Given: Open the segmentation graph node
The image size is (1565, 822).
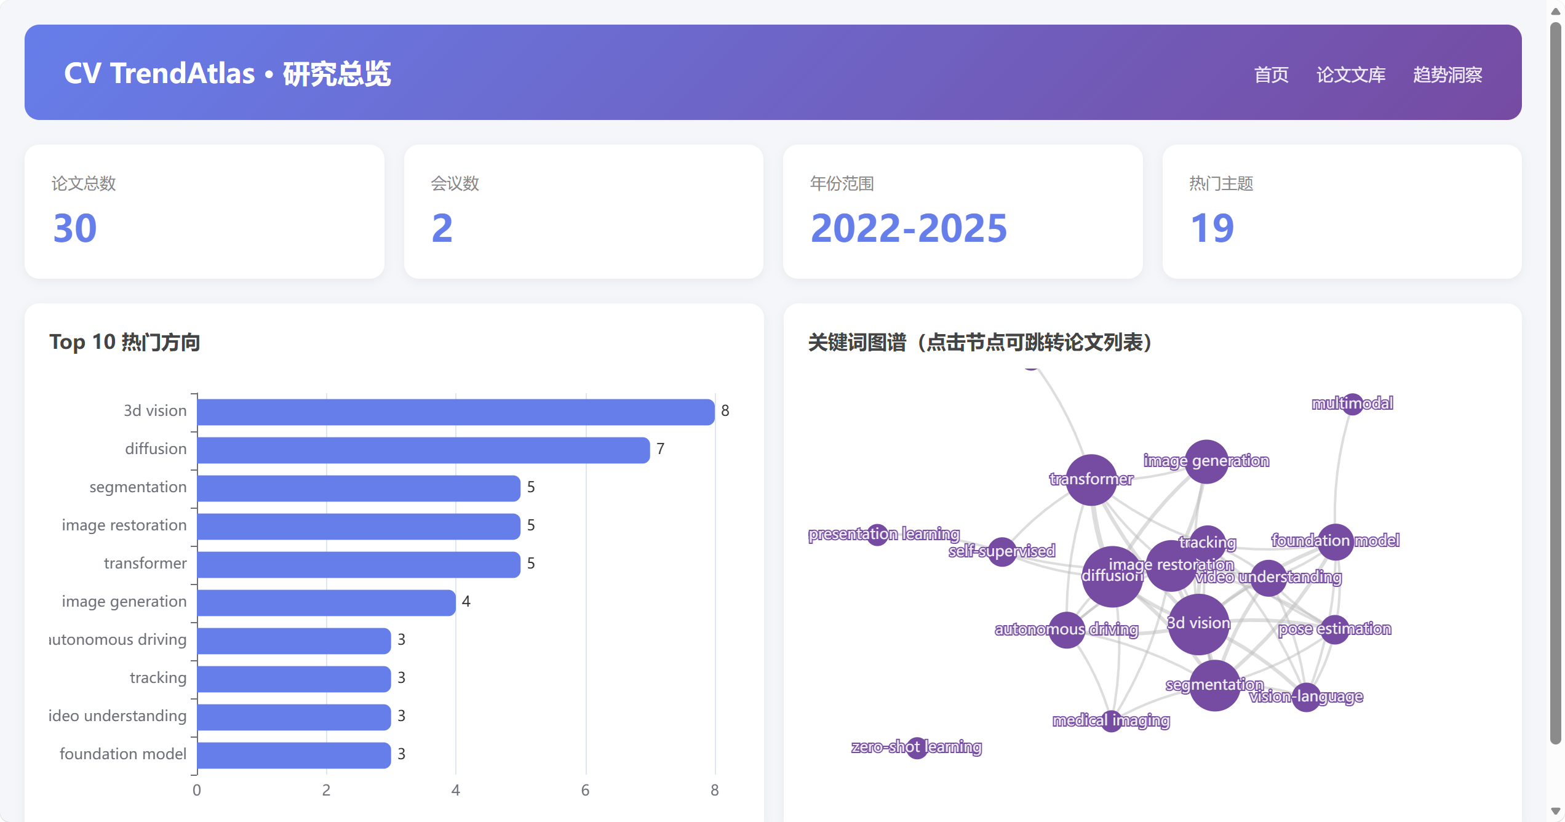Looking at the screenshot, I should click(x=1214, y=685).
